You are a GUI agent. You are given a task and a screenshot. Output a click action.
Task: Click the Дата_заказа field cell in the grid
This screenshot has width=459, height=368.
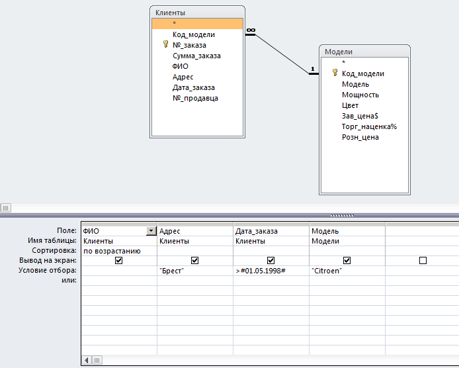click(x=271, y=231)
